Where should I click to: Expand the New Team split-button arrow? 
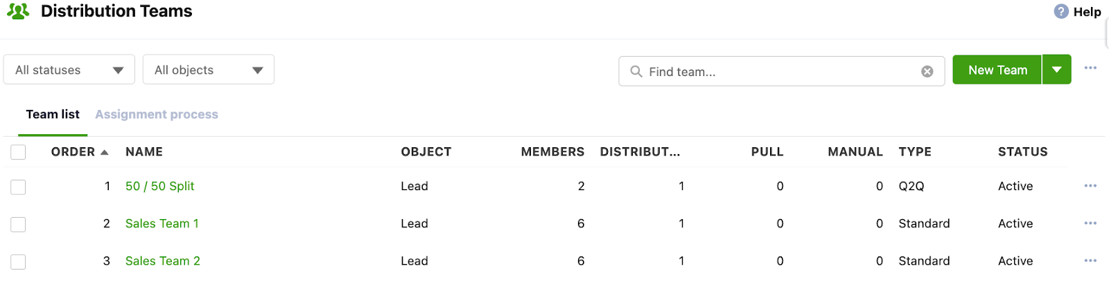[x=1057, y=70]
